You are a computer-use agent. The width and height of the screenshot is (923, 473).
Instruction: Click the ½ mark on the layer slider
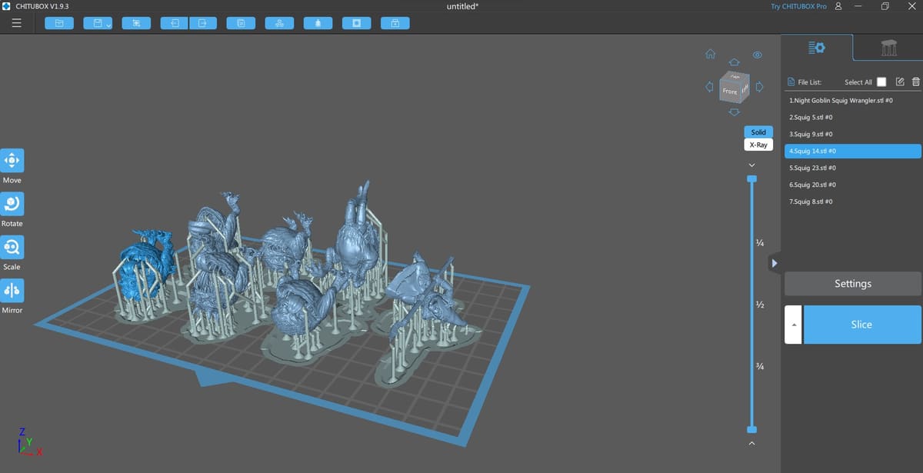tap(759, 305)
